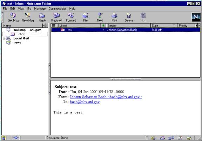Viewport: 202px width, 141px height.
Task: Open Navigator from the component bar
Action: click(x=153, y=138)
